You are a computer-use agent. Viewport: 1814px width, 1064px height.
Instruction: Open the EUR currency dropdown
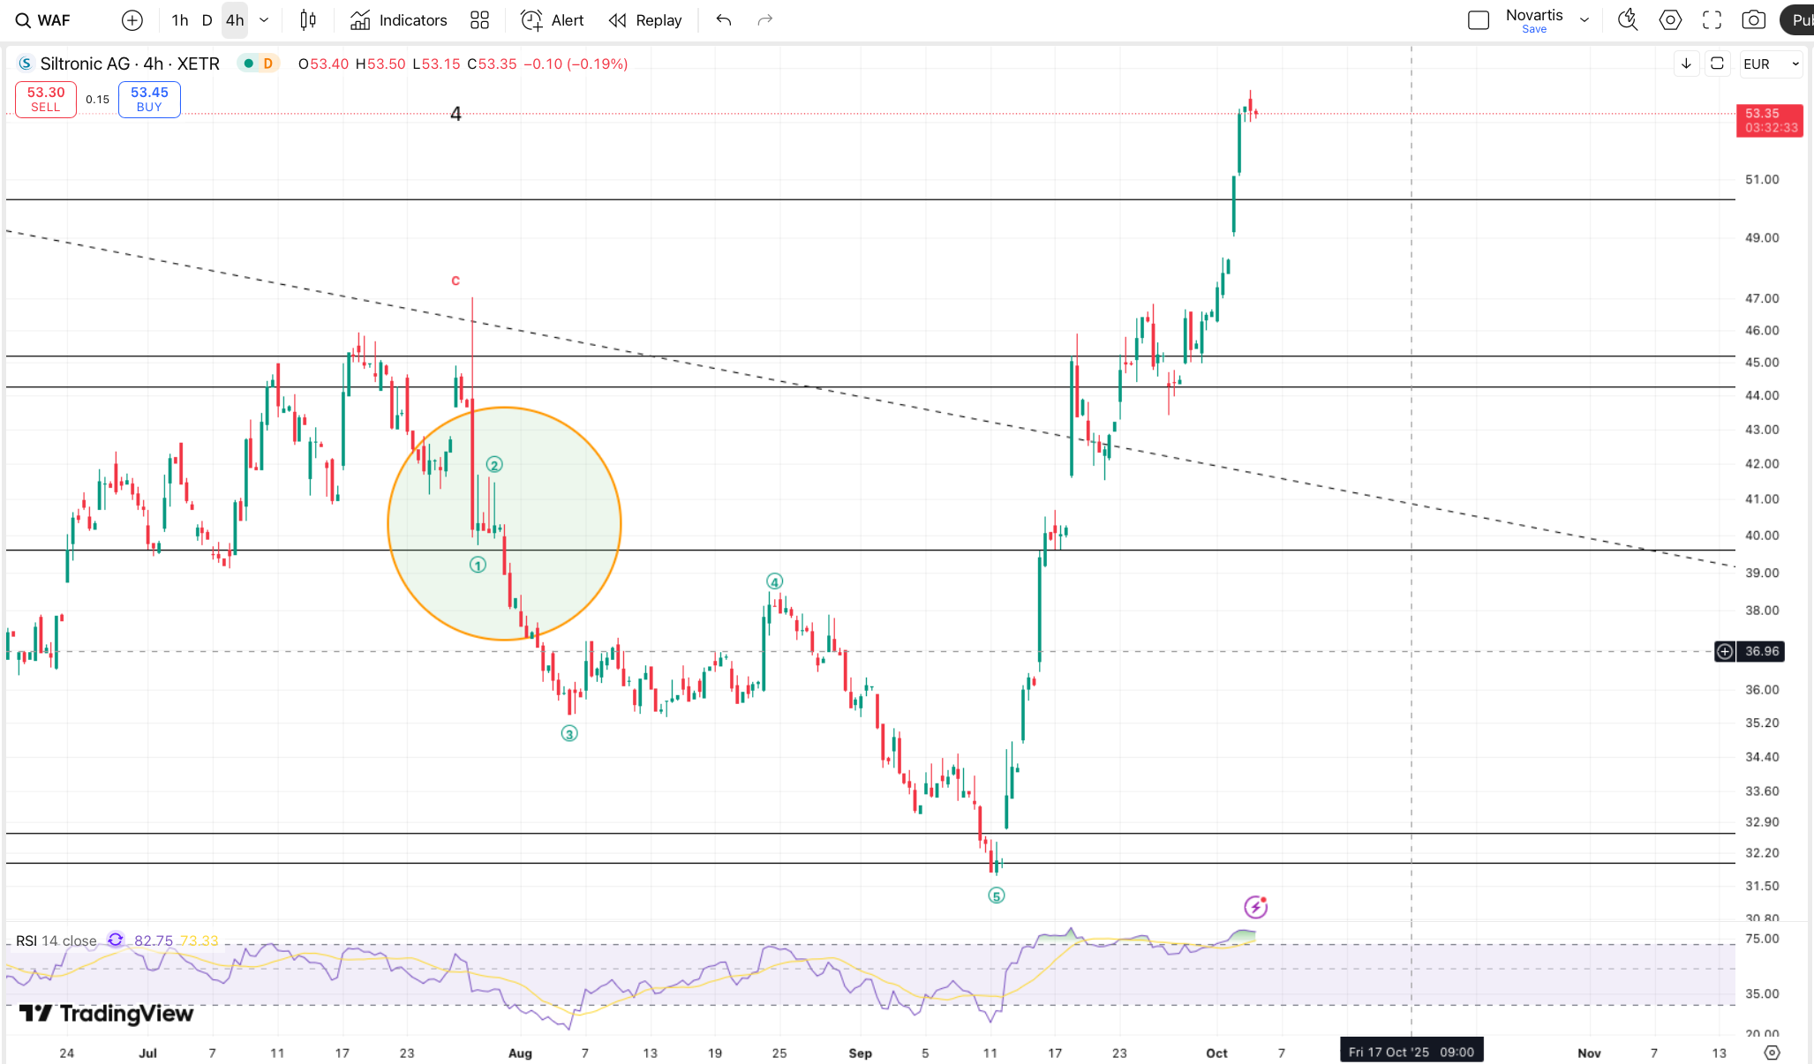coord(1771,64)
